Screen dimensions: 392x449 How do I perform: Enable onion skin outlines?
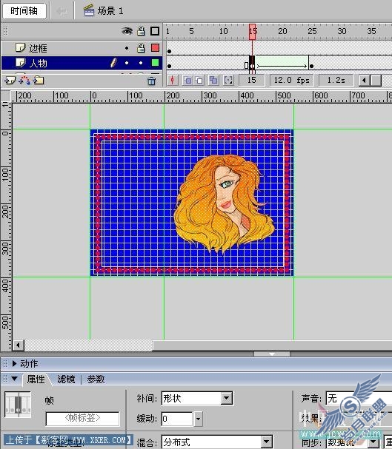point(199,81)
